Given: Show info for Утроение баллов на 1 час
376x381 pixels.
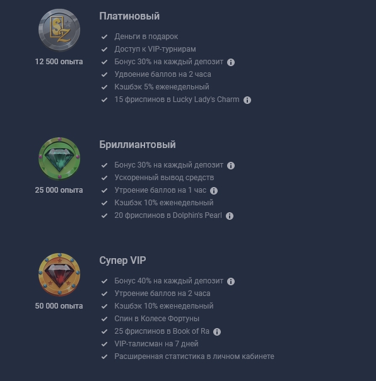Looking at the screenshot, I should [x=214, y=191].
